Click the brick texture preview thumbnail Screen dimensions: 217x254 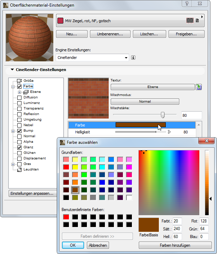click(89, 98)
